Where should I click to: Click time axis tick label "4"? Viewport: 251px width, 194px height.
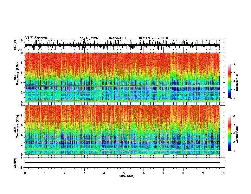point(104,173)
